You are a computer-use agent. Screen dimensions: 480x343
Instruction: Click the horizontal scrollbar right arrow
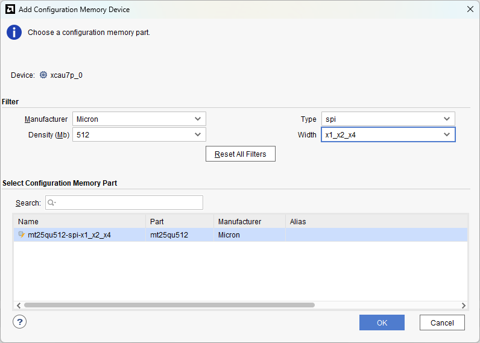(463, 305)
